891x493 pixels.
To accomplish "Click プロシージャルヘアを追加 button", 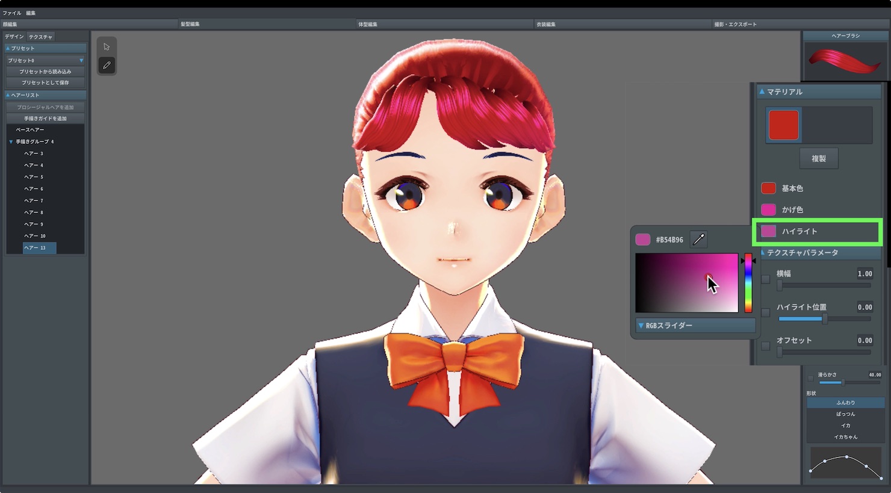I will click(x=46, y=107).
